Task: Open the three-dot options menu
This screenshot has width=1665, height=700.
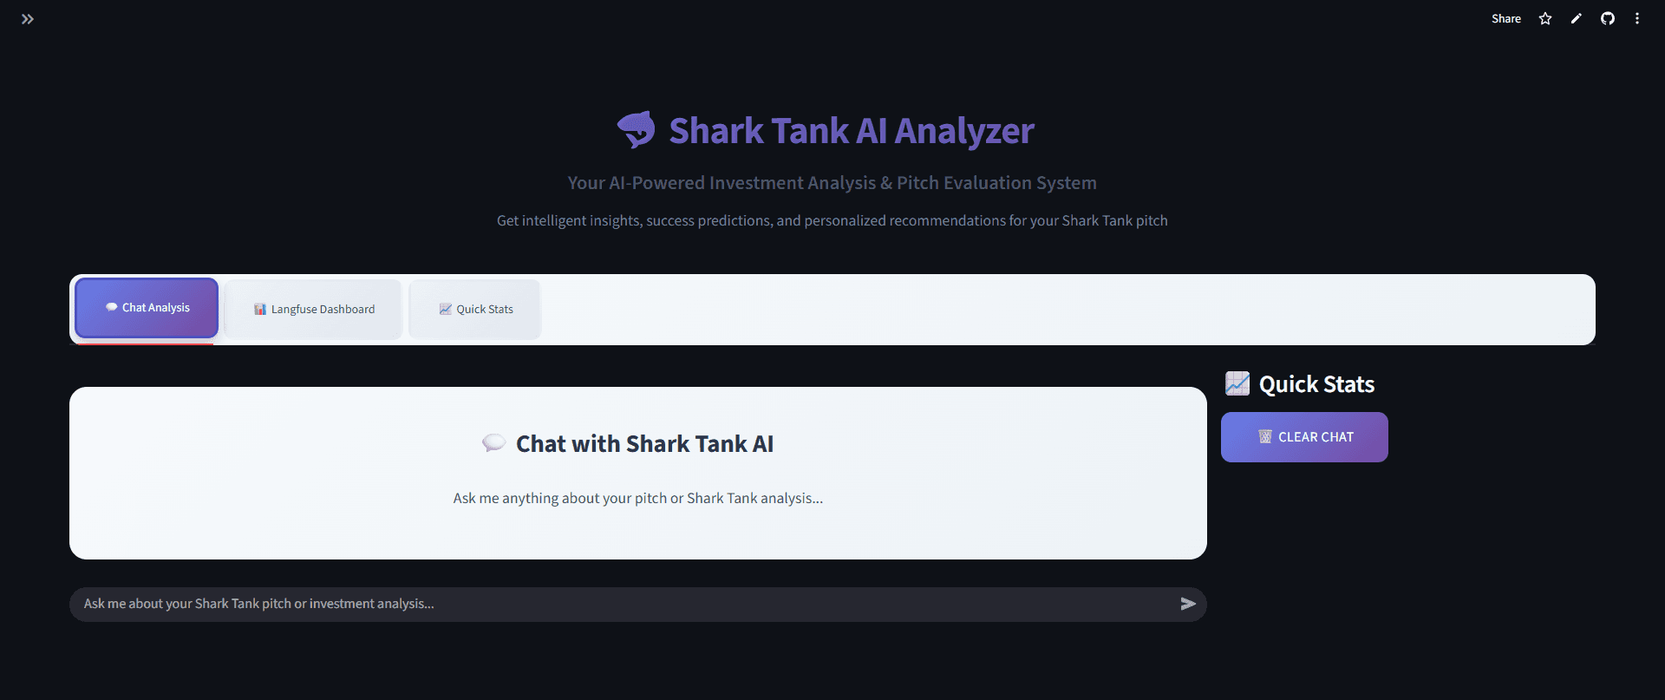Action: tap(1637, 18)
